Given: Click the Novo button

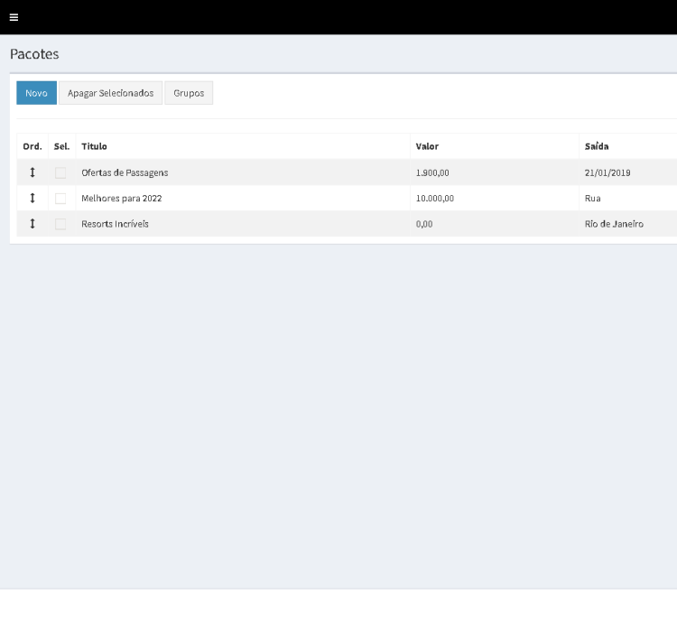Looking at the screenshot, I should [x=36, y=93].
